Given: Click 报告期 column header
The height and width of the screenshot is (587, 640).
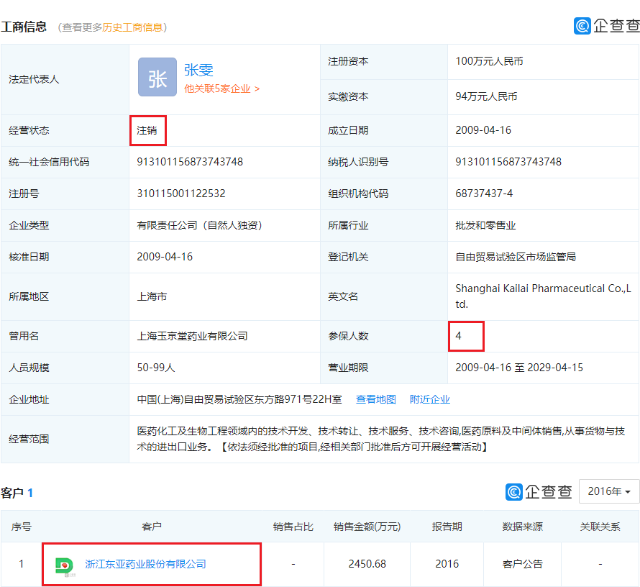Looking at the screenshot, I should 447,527.
